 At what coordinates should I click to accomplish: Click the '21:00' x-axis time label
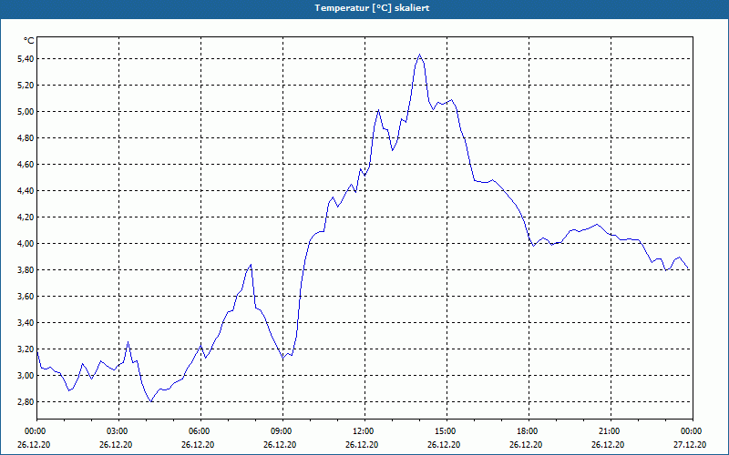point(611,431)
